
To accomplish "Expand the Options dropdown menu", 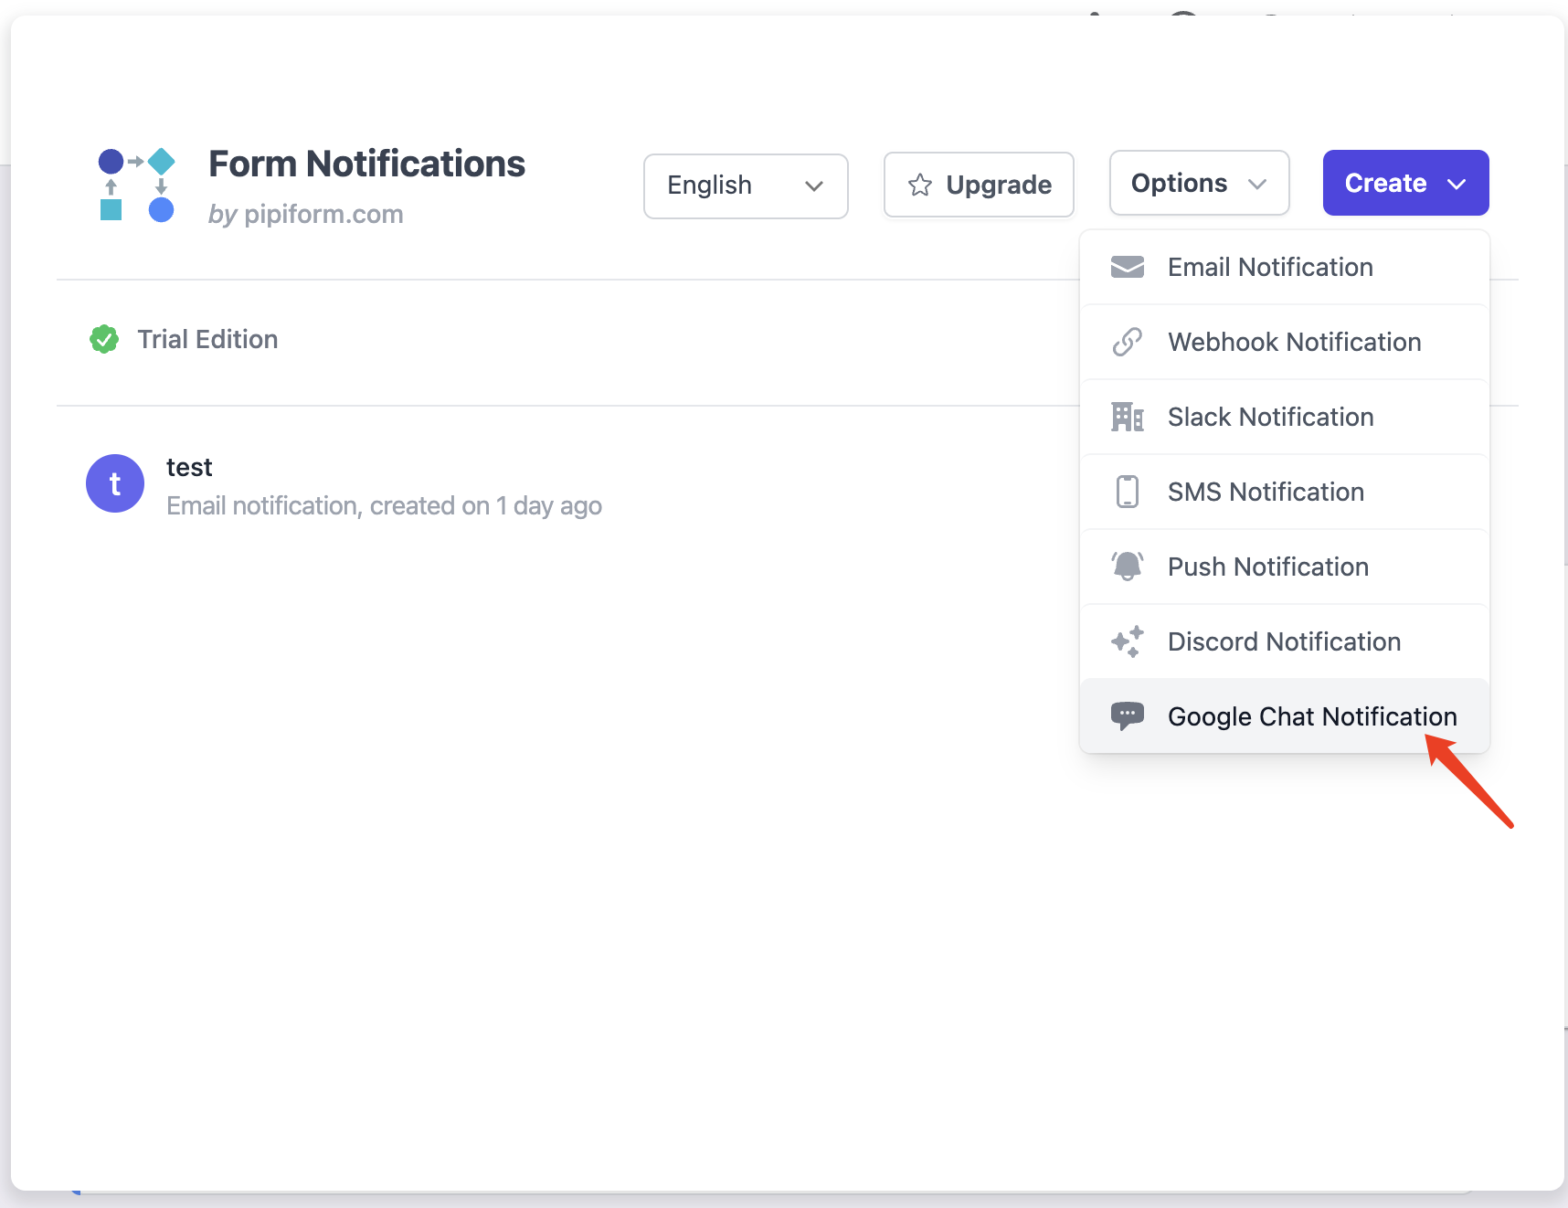I will [x=1198, y=183].
